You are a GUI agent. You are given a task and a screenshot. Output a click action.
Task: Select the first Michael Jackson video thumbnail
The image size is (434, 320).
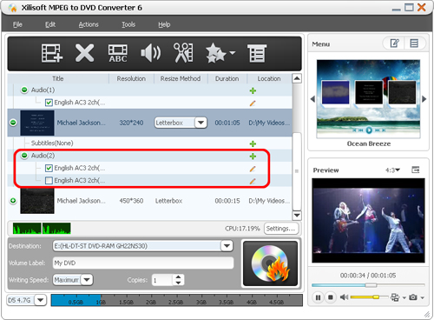coord(37,123)
